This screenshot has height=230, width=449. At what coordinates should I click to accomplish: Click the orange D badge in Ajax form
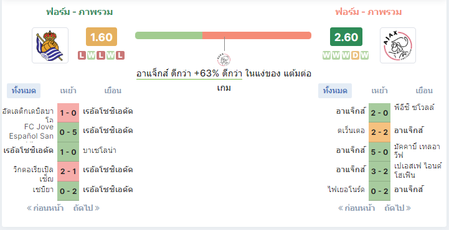point(355,55)
